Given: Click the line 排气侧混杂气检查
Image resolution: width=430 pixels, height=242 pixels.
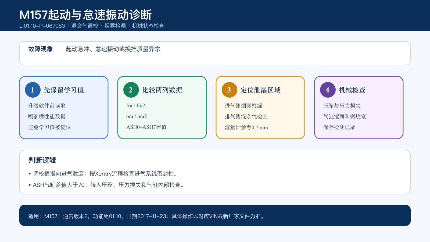Looking at the screenshot, I should [246, 116].
